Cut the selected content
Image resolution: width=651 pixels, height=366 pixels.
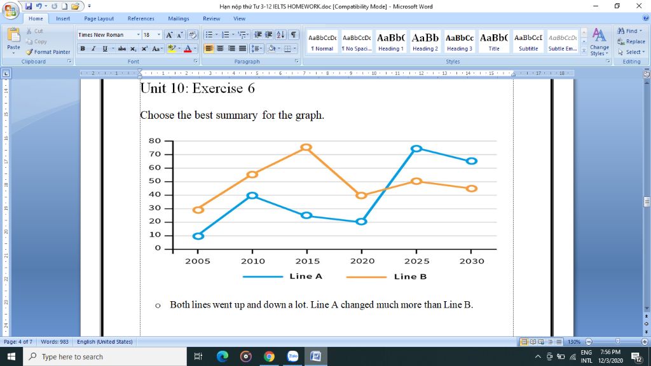[34, 31]
